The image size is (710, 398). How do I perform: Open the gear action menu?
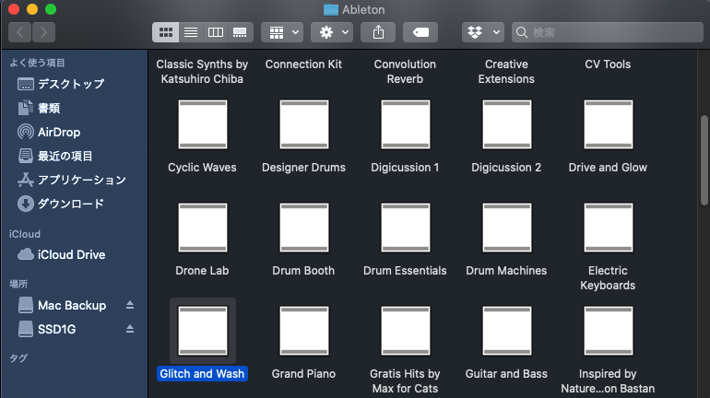(x=332, y=32)
